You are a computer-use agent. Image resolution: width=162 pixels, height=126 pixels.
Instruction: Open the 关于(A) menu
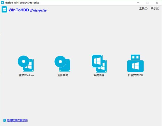pyautogui.click(x=155, y=8)
